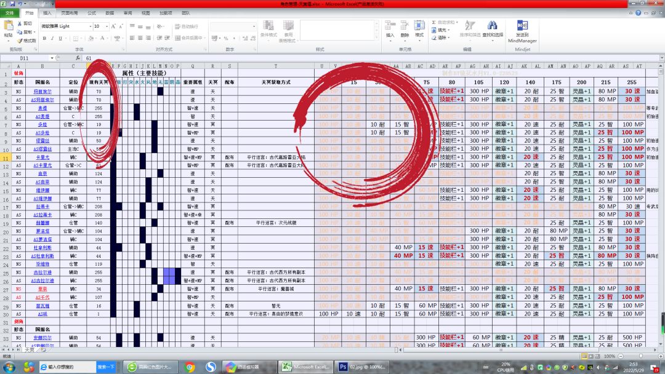Open the Name Box dropdown next to D11
The height and width of the screenshot is (374, 665).
(52, 58)
